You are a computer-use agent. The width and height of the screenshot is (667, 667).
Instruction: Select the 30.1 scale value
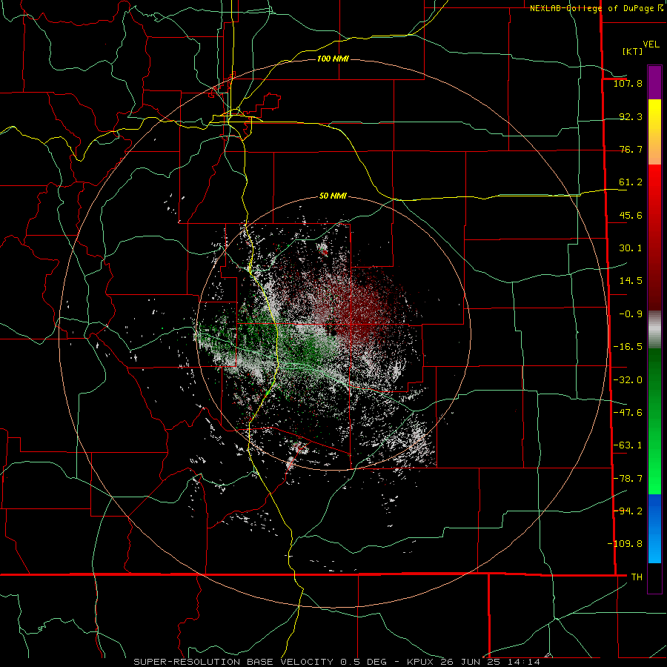(x=631, y=248)
